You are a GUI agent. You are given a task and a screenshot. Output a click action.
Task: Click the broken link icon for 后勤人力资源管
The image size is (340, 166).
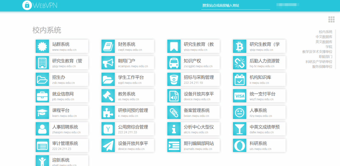[240, 63]
